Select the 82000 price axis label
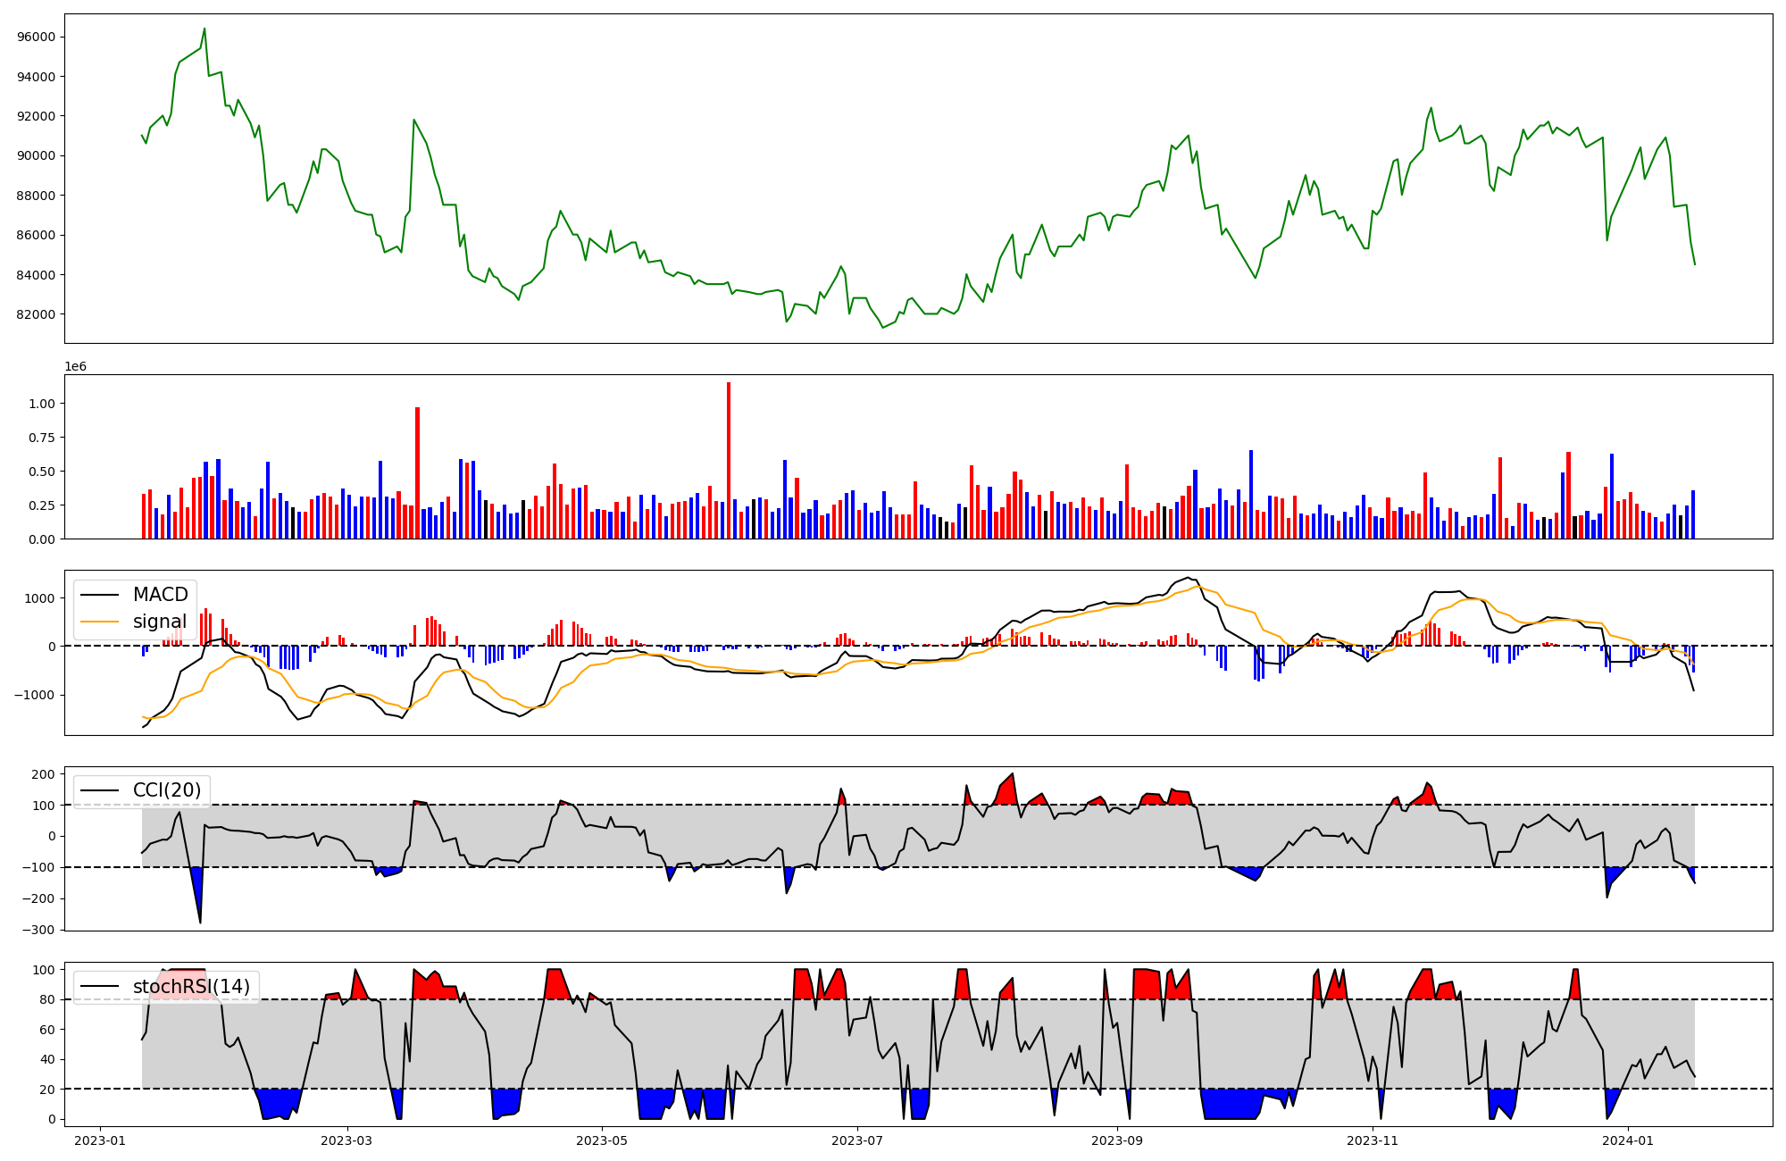1786x1161 pixels. [x=37, y=314]
